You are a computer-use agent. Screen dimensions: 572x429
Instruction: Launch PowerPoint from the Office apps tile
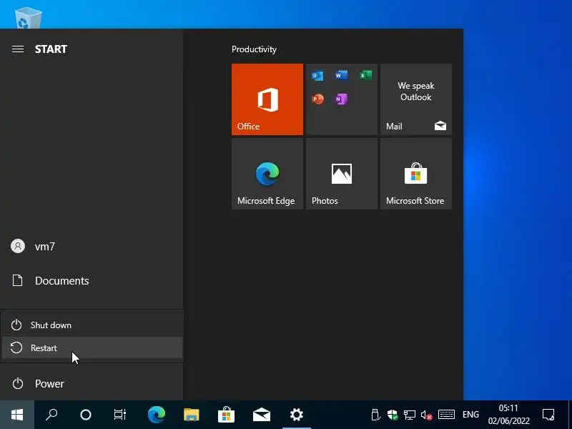(x=317, y=99)
